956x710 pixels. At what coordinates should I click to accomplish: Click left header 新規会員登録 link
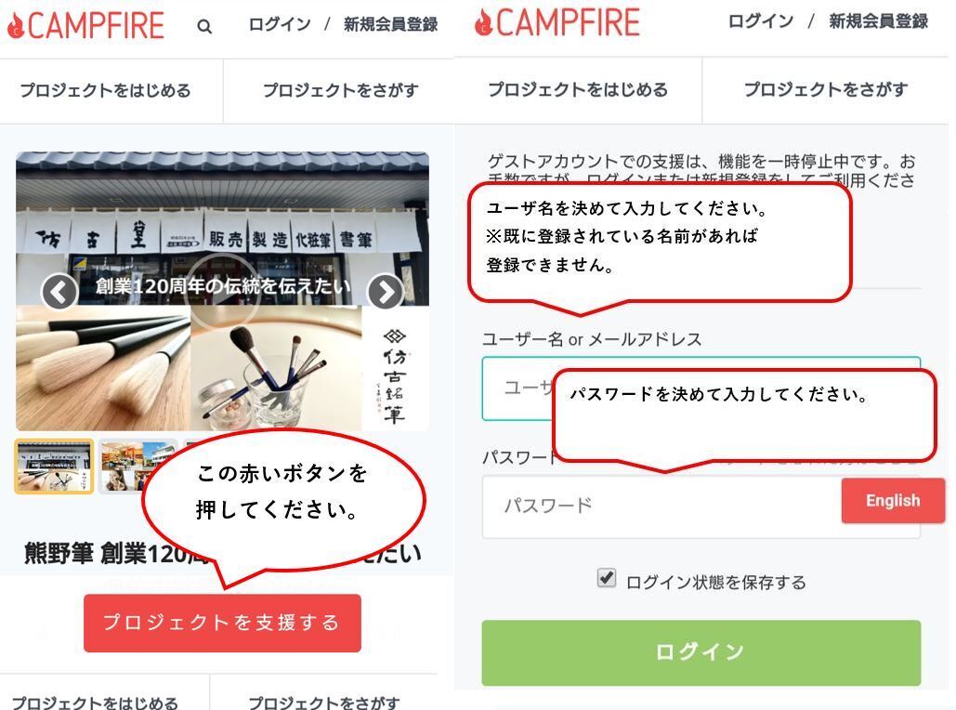(x=391, y=24)
